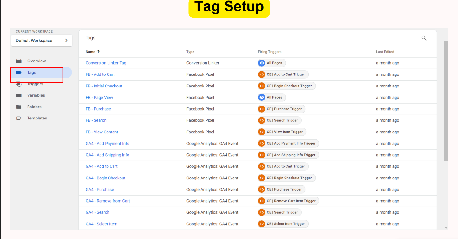This screenshot has width=458, height=239.
Task: Open the GA4 - Remove from Cart tag
Action: 108,201
